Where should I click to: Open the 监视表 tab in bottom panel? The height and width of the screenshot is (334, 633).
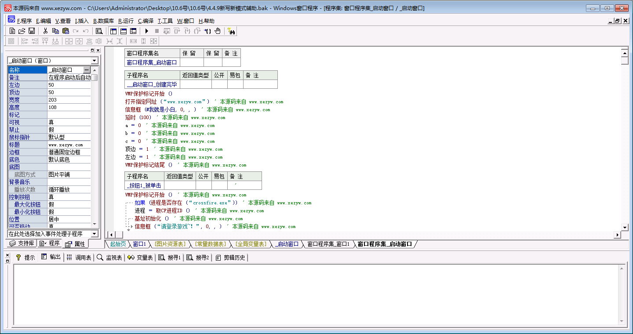click(110, 258)
